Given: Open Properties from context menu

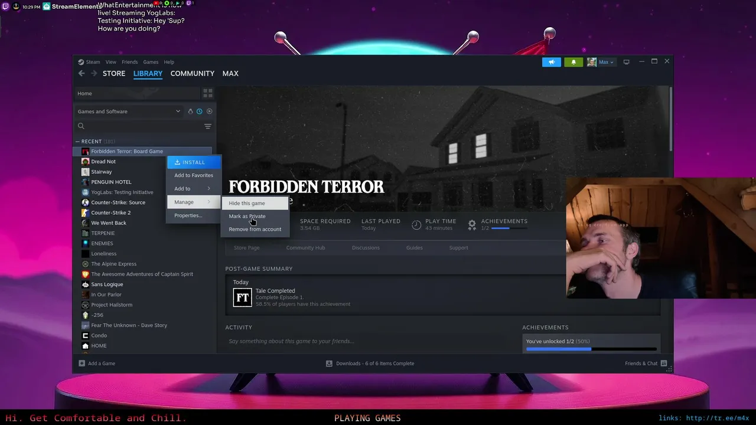Looking at the screenshot, I should 193,215.
